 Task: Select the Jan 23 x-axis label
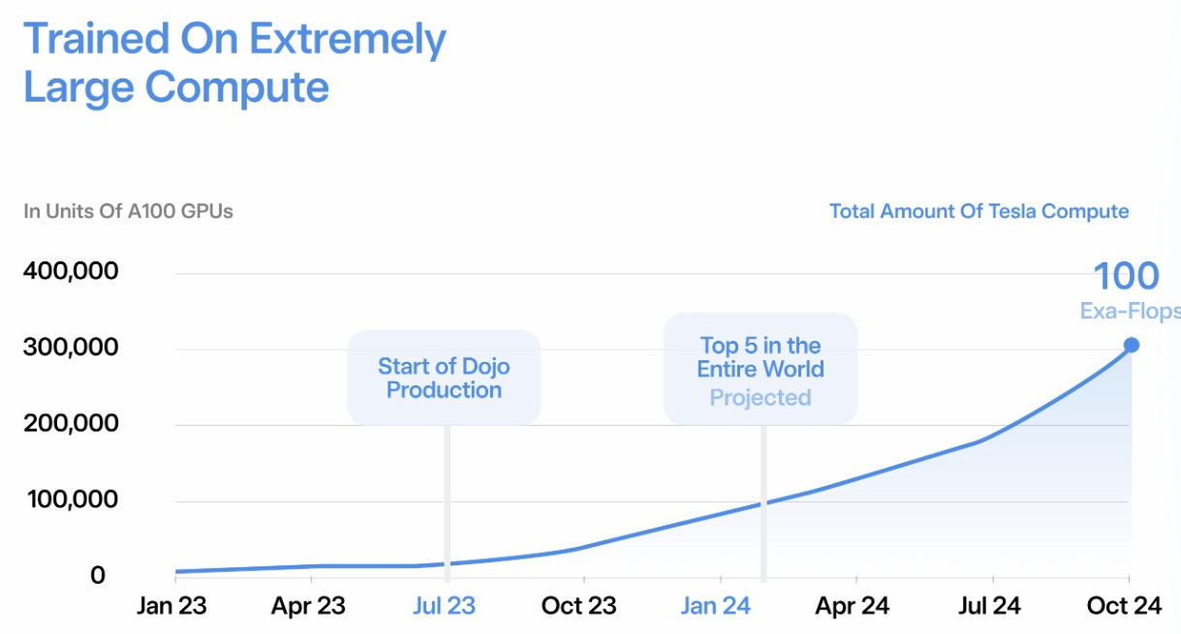[172, 606]
